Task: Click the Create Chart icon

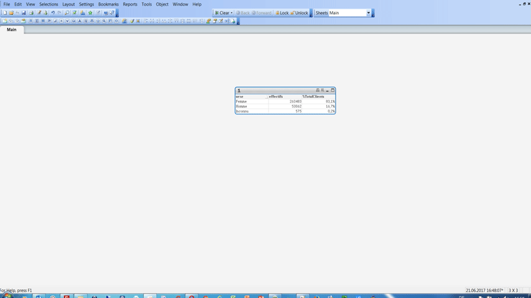Action: [x=55, y=21]
